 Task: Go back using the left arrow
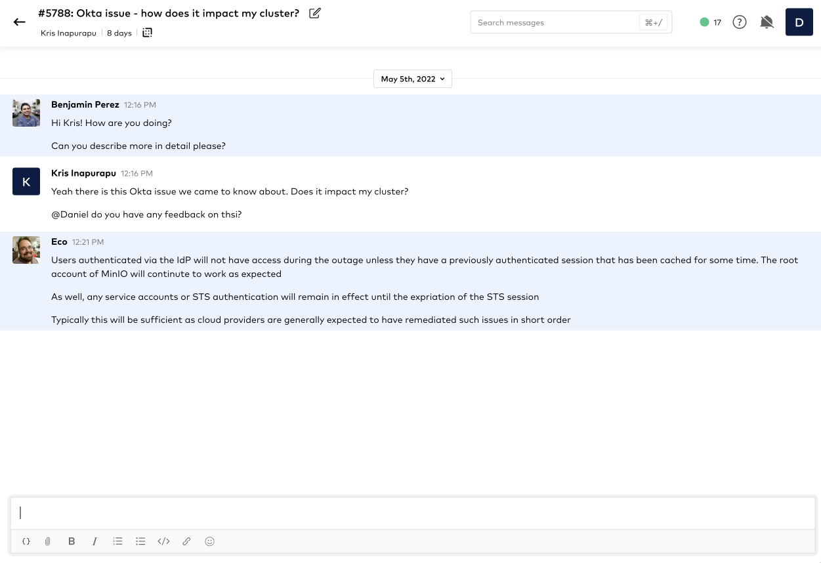pyautogui.click(x=20, y=22)
